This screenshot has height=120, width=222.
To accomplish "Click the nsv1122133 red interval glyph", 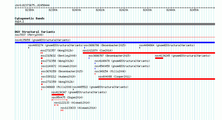I will pyautogui.click(x=56, y=105).
